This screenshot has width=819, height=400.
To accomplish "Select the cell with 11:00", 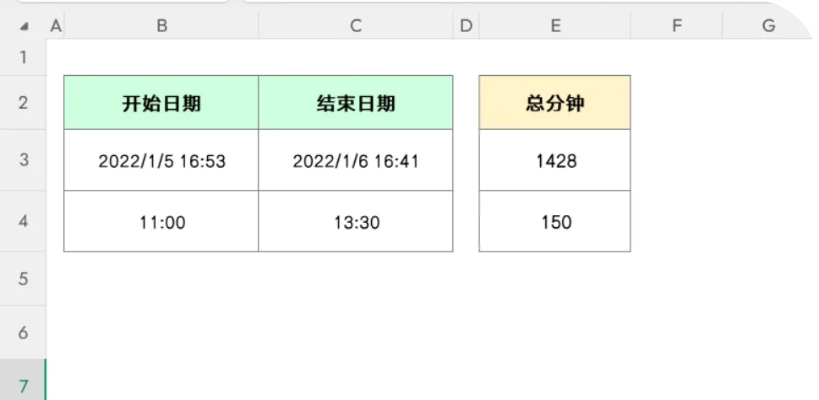I will (161, 221).
